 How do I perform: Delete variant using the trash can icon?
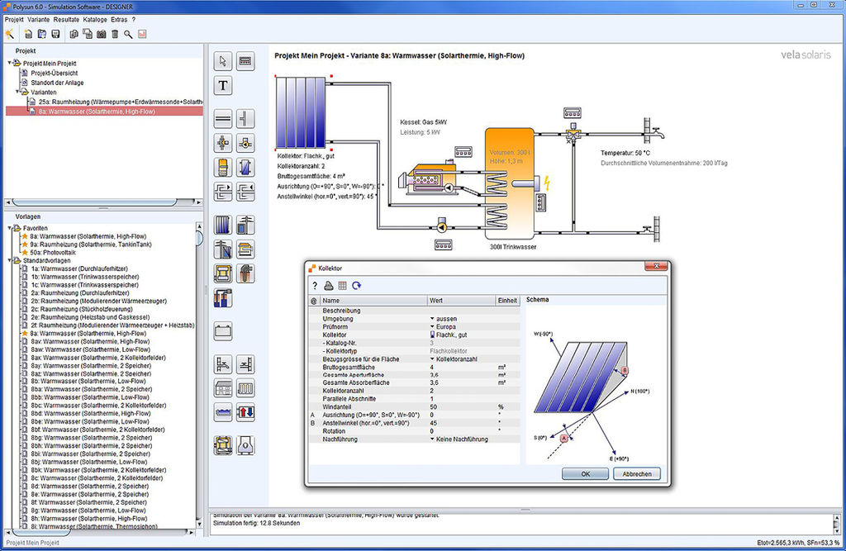pyautogui.click(x=115, y=34)
